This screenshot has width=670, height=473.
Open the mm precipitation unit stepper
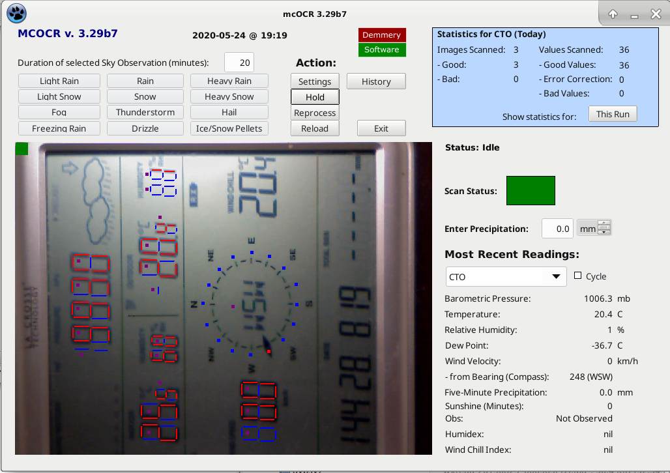[587, 229]
